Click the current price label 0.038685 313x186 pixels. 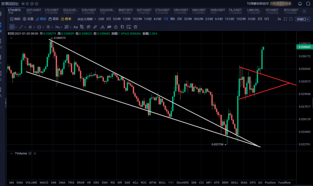pos(305,47)
